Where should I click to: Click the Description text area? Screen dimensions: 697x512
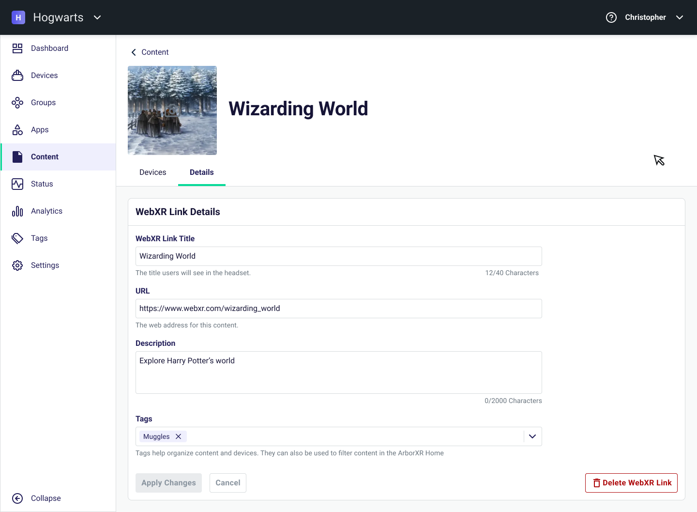pos(339,372)
